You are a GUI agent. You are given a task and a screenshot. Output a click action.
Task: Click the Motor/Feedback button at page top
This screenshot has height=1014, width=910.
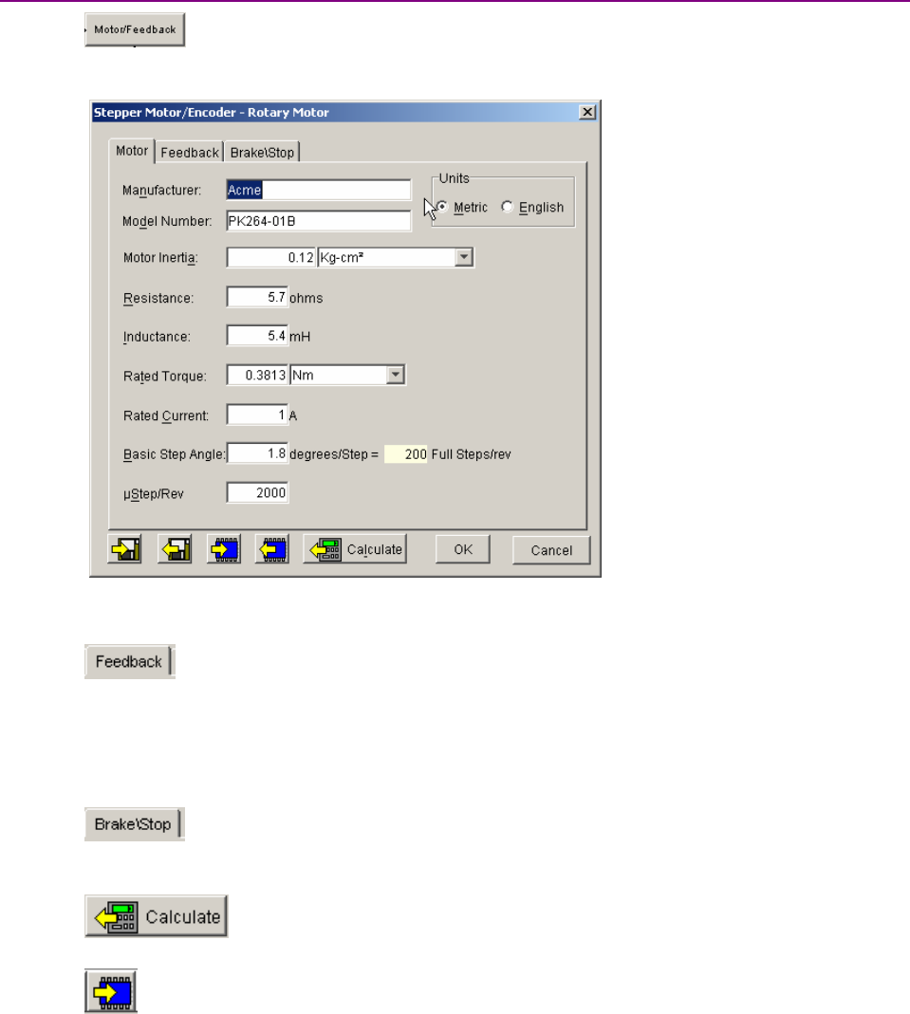tap(135, 29)
